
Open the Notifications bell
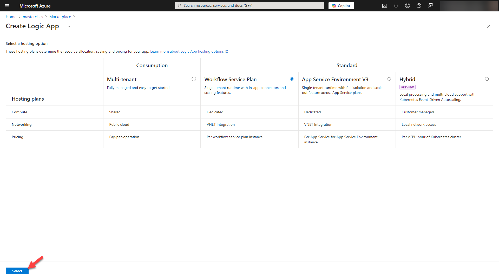point(396,5)
